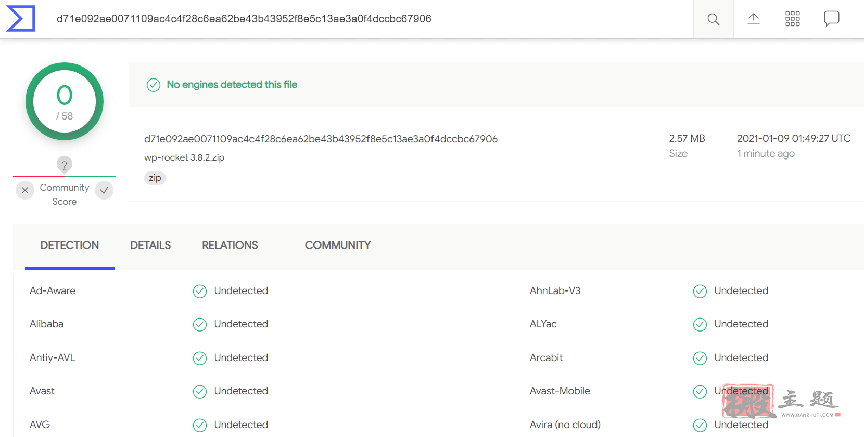Vote negative with the X community button

tap(25, 190)
